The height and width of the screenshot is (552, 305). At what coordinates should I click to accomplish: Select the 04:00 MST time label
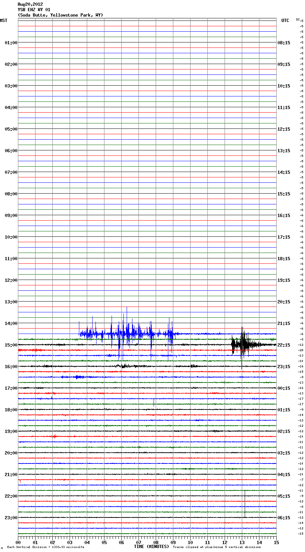point(11,108)
